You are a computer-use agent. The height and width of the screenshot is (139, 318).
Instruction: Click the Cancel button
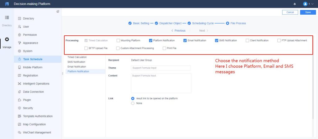pyautogui.click(x=290, y=12)
